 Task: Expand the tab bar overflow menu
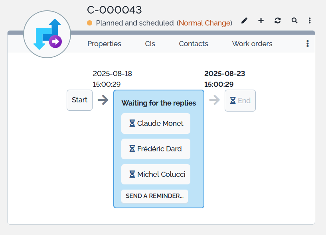click(307, 44)
